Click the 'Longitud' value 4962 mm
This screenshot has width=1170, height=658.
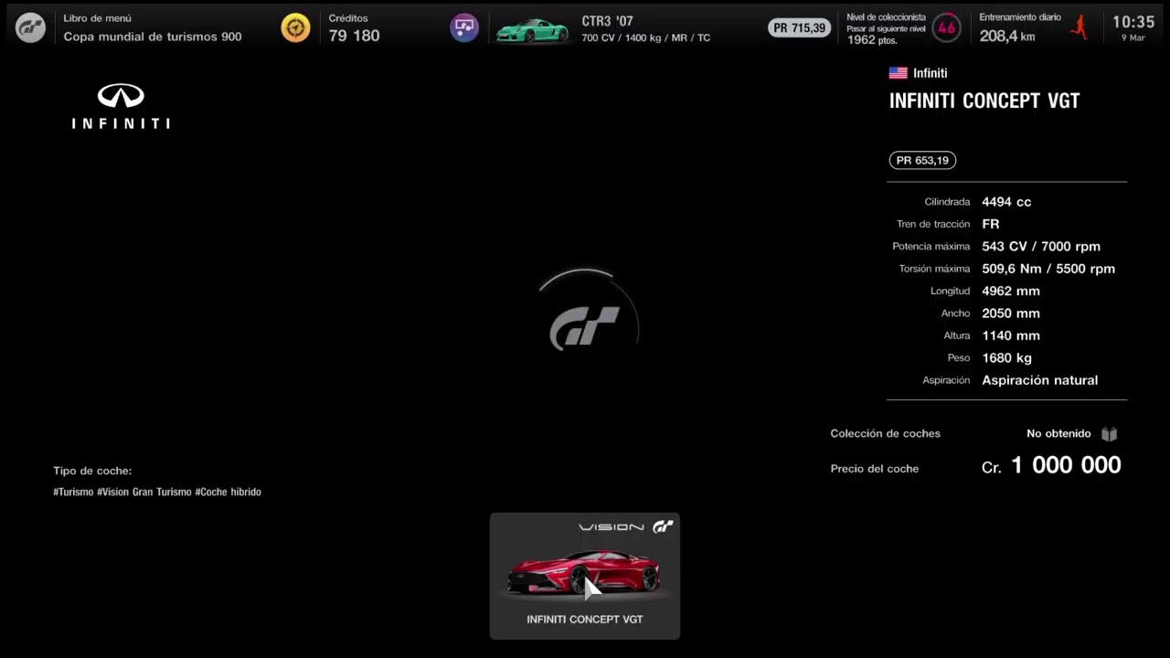tap(1011, 291)
